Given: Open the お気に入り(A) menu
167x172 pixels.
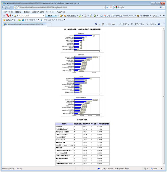Looking at the screenshot, I should 38,12.
